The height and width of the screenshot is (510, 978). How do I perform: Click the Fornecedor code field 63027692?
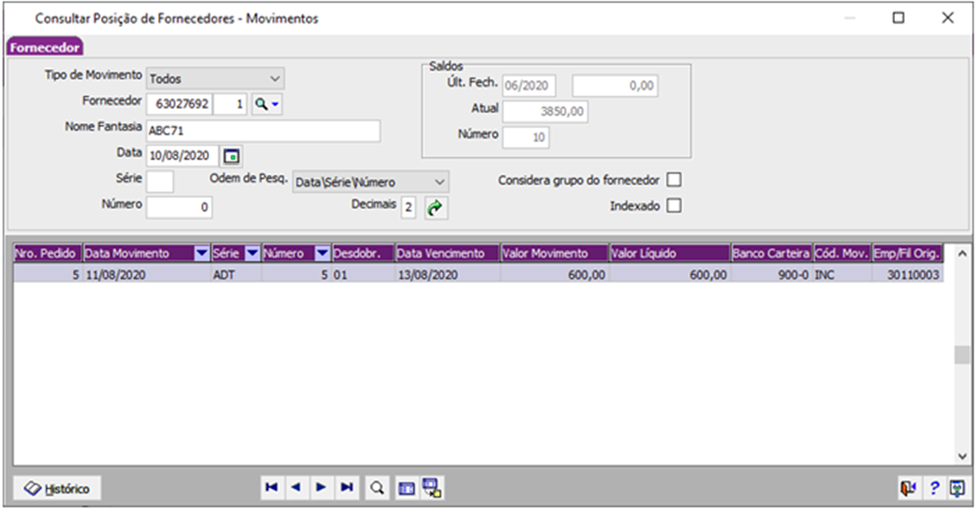click(x=179, y=104)
